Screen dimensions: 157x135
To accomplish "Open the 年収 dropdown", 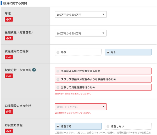I will (x=81, y=15).
